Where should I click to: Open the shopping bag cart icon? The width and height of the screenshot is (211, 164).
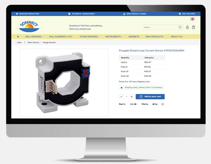(194, 27)
